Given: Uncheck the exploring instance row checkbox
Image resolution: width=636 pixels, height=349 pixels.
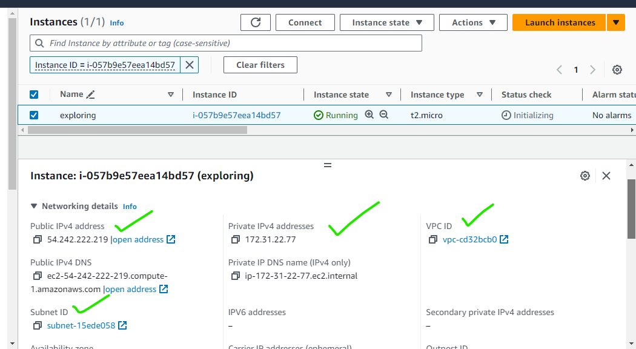Looking at the screenshot, I should pyautogui.click(x=34, y=115).
